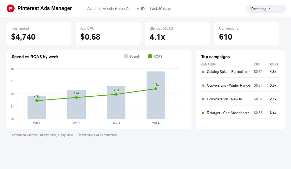Click the Last 30 days label

tap(161, 9)
